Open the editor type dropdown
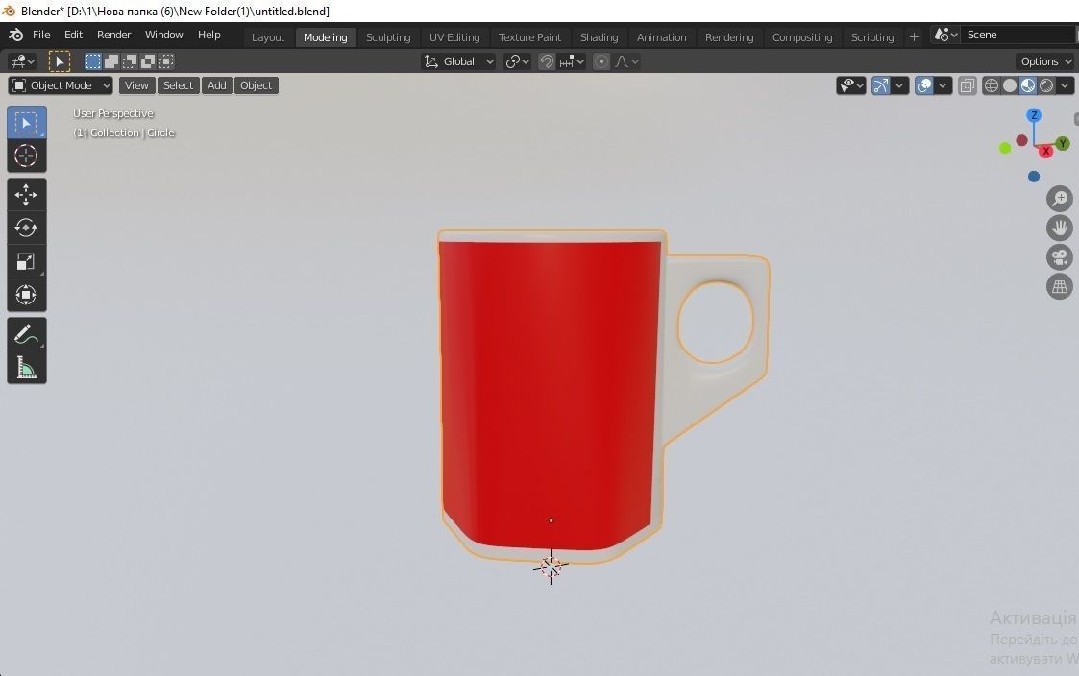Viewport: 1079px width, 676px height. click(22, 61)
